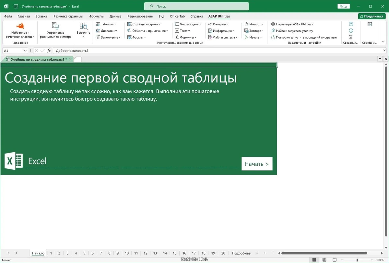Switch to Page Break Preview icon
The width and height of the screenshot is (389, 263).
[x=335, y=260]
